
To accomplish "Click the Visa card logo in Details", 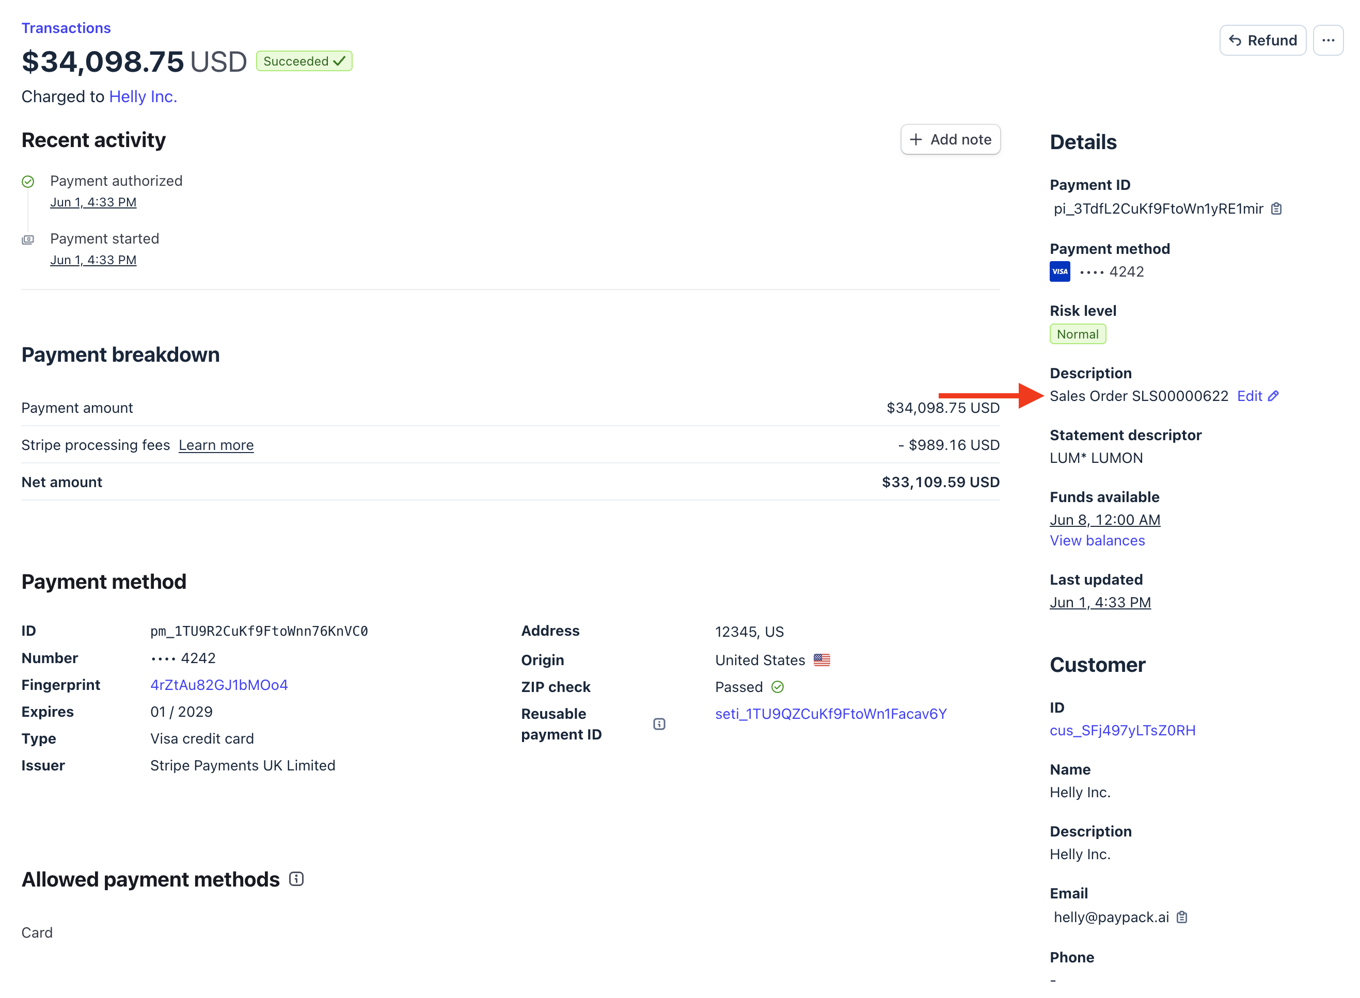I will [x=1059, y=271].
